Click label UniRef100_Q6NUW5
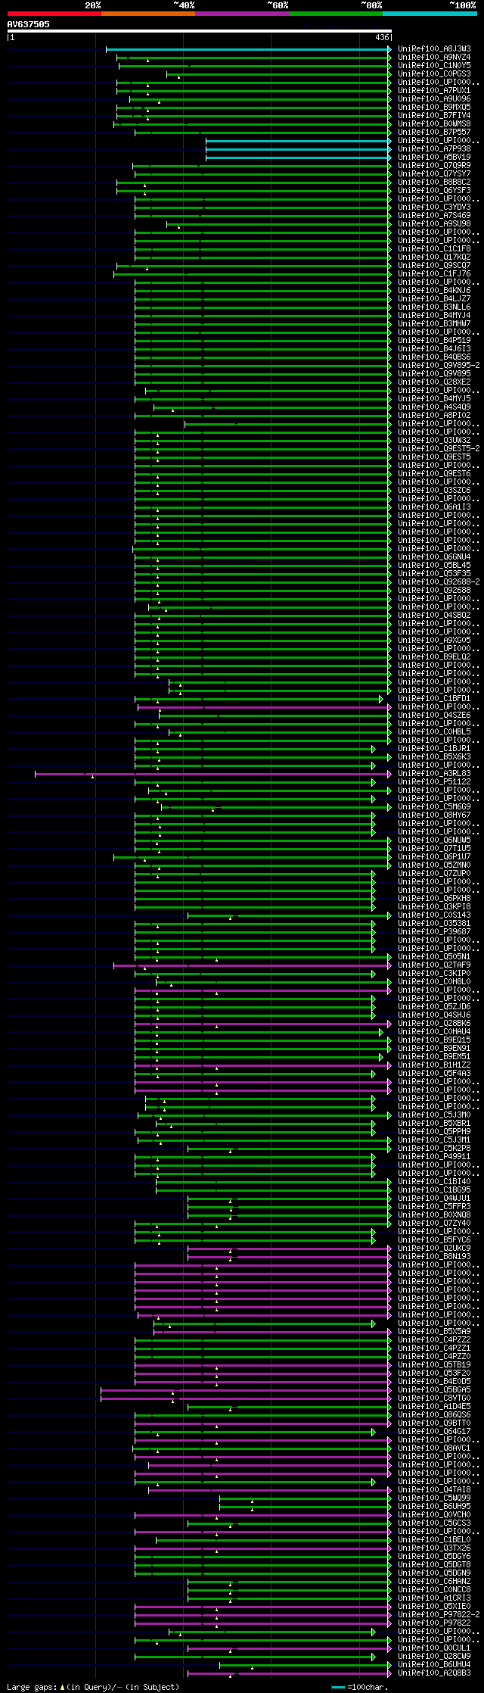 [434, 840]
